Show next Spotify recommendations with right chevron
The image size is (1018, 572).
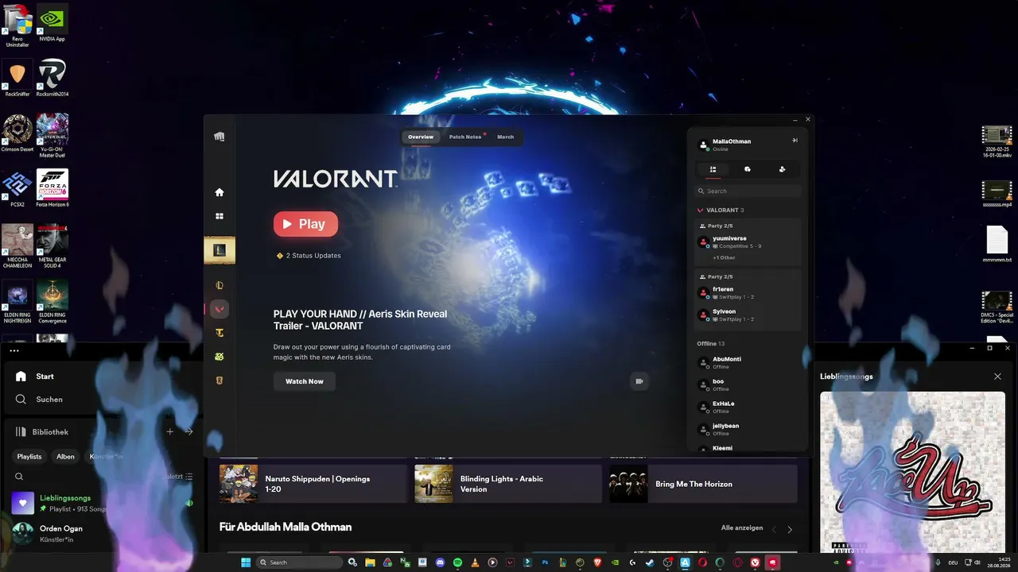790,529
